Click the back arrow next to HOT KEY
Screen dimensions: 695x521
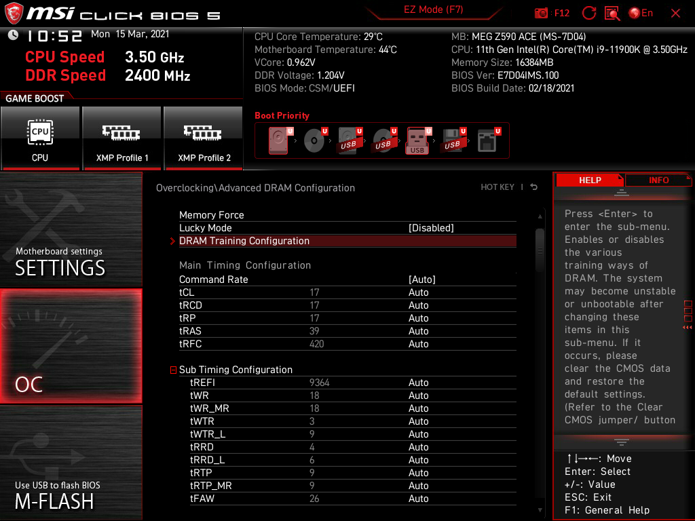click(534, 187)
